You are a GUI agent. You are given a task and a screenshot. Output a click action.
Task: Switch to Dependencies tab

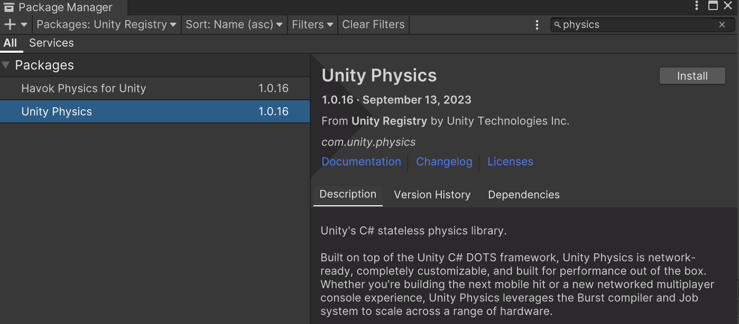tap(524, 195)
